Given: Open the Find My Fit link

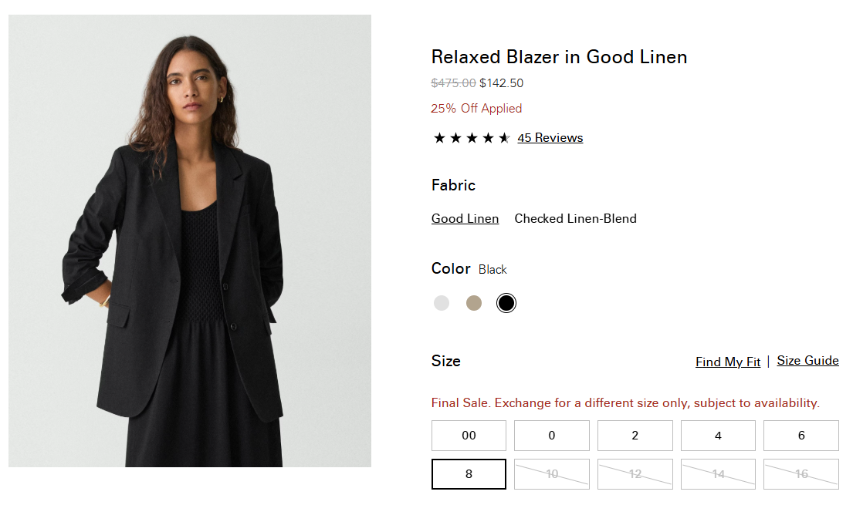Looking at the screenshot, I should pos(728,362).
